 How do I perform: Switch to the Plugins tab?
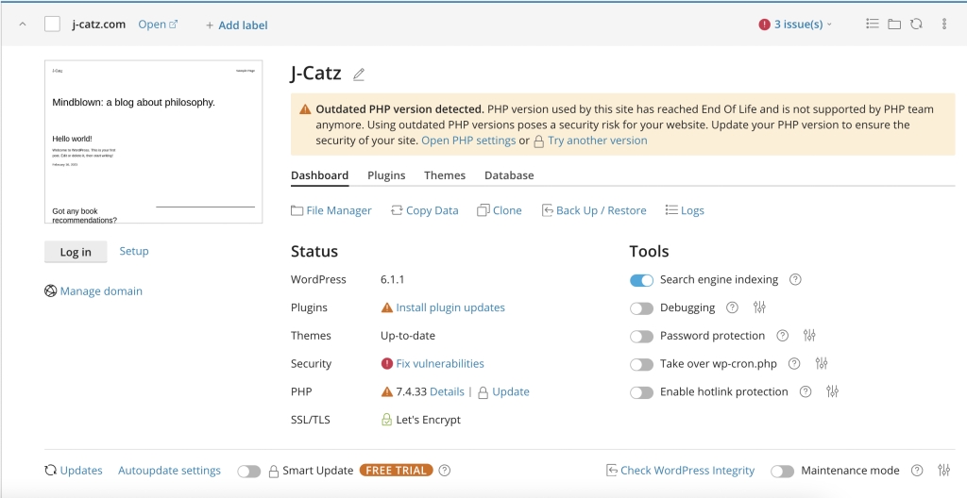click(386, 175)
